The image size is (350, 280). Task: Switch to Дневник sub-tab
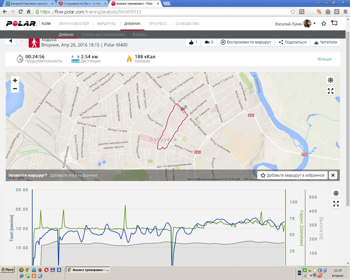[x=66, y=34]
